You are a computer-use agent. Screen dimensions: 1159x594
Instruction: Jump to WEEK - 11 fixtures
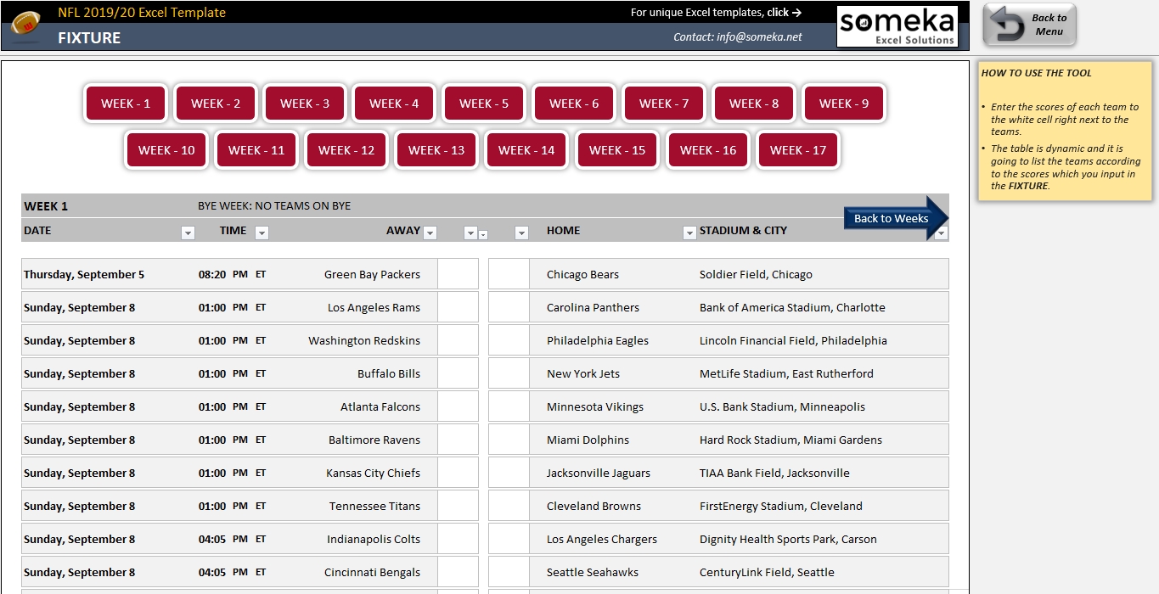pos(256,150)
